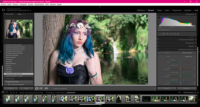Expand Colecciones inteligentes set
200x107 pixels.
point(7,84)
